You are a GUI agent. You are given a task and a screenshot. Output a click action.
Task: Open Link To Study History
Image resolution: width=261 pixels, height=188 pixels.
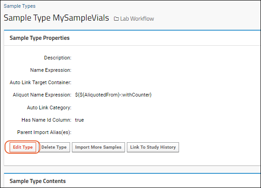pos(153,147)
